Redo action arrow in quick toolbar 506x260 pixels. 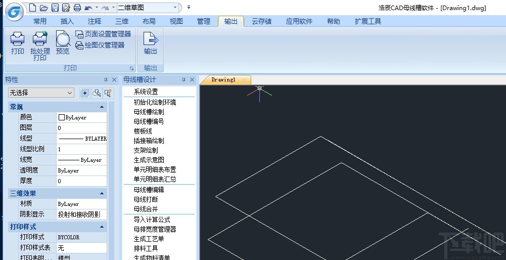[x=105, y=8]
